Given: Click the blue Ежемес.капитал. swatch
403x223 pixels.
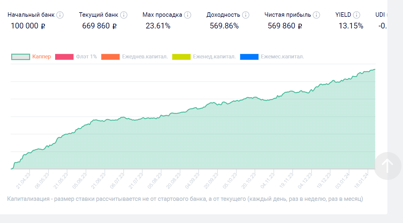Looking at the screenshot, I should pos(249,57).
